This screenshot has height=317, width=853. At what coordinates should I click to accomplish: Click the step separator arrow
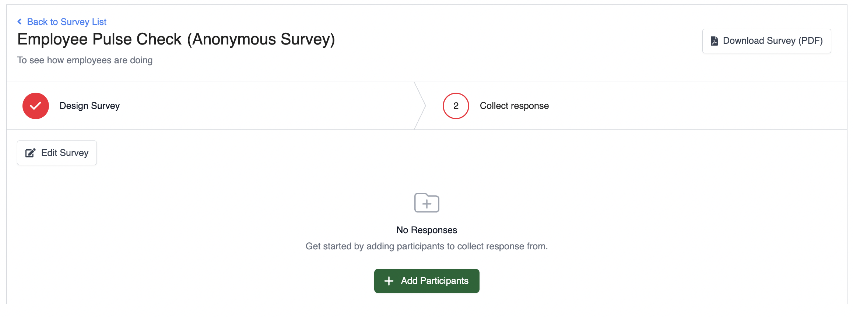click(x=420, y=106)
